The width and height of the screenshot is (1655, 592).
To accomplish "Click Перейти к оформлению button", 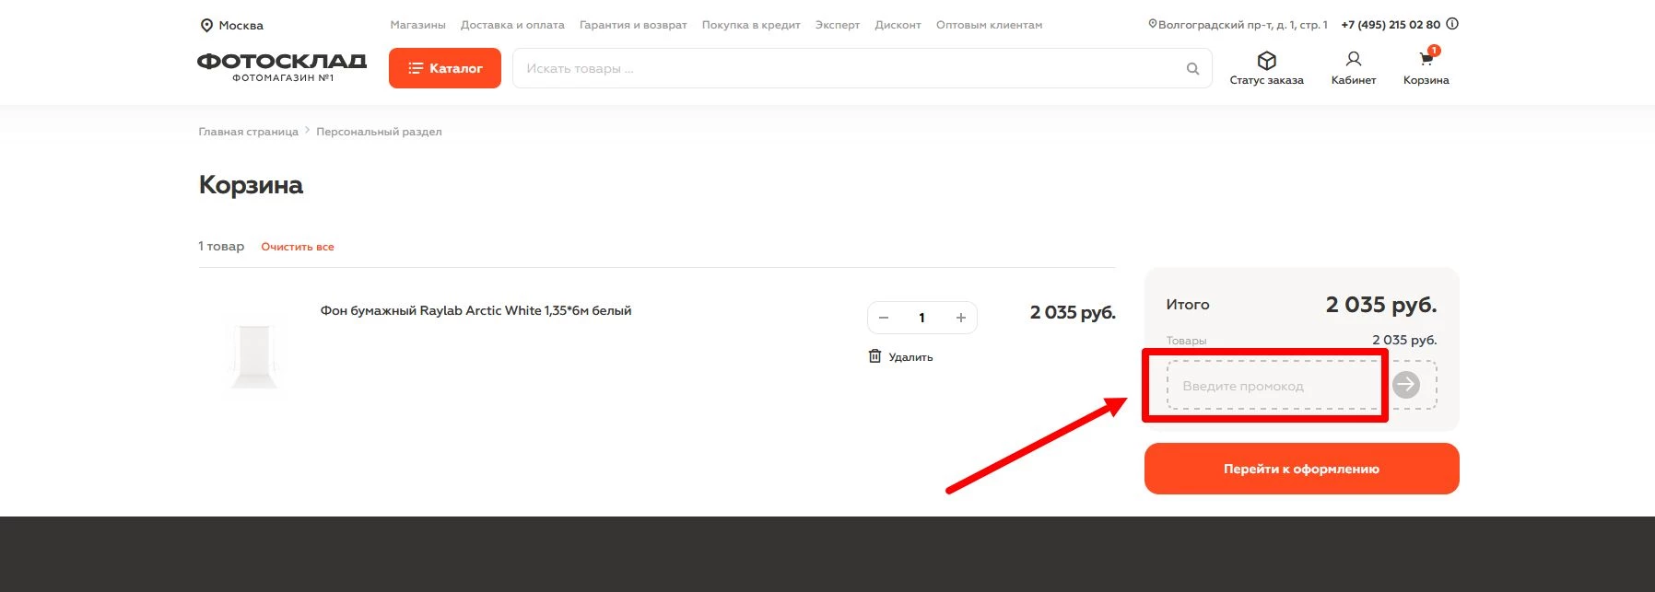I will (1301, 469).
